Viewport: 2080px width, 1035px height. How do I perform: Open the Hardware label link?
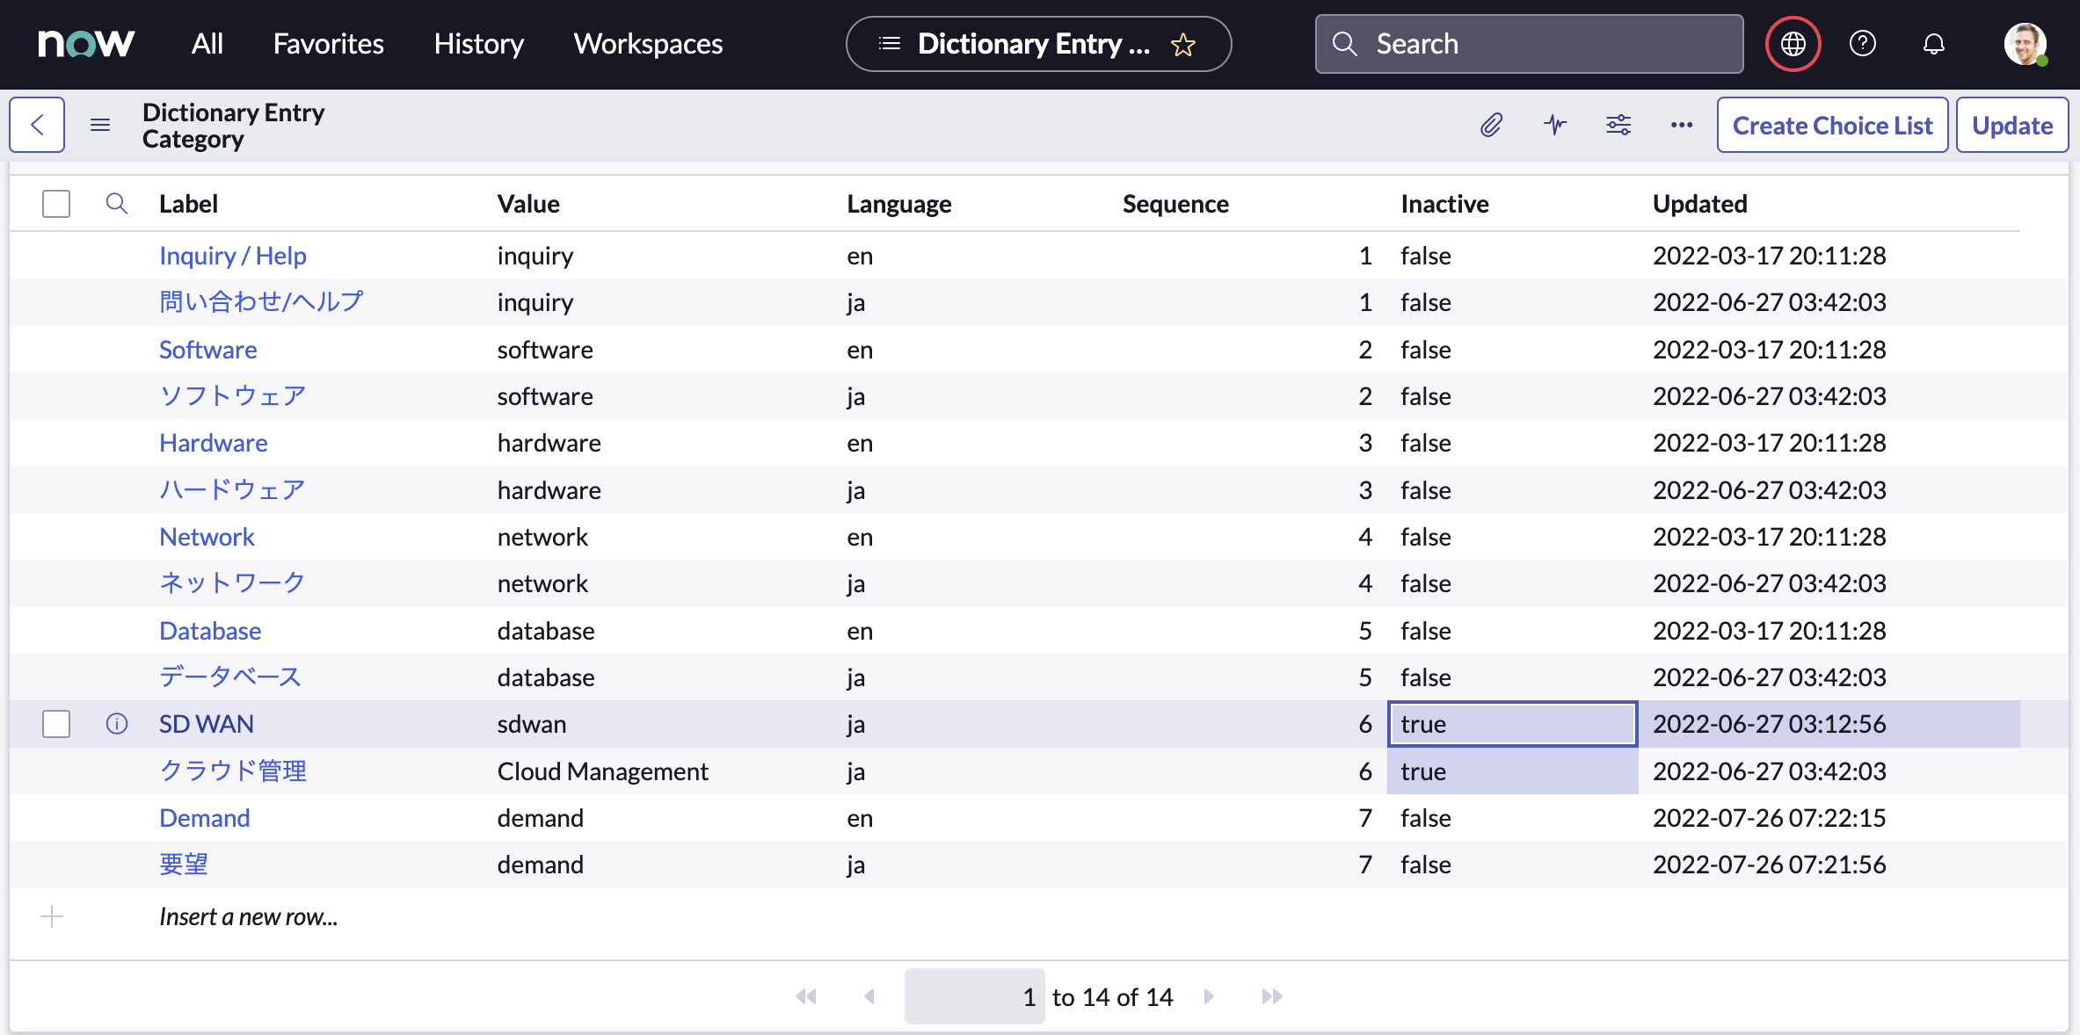pos(214,443)
